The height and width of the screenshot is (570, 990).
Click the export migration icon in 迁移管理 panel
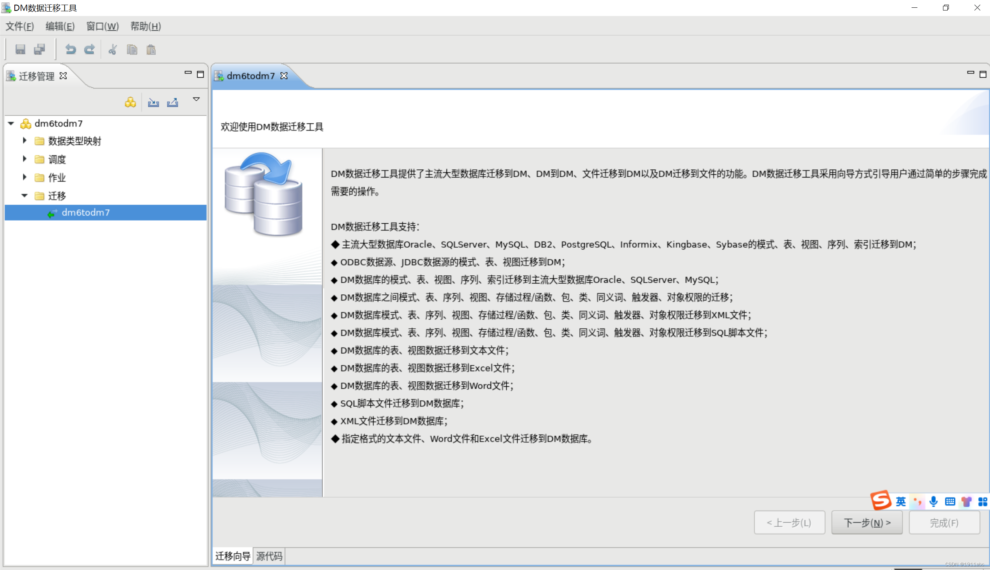(172, 102)
